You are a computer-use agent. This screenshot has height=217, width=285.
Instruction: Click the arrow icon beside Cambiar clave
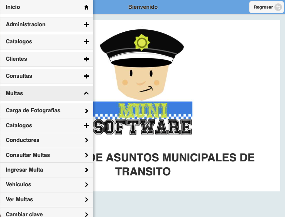tap(86, 214)
